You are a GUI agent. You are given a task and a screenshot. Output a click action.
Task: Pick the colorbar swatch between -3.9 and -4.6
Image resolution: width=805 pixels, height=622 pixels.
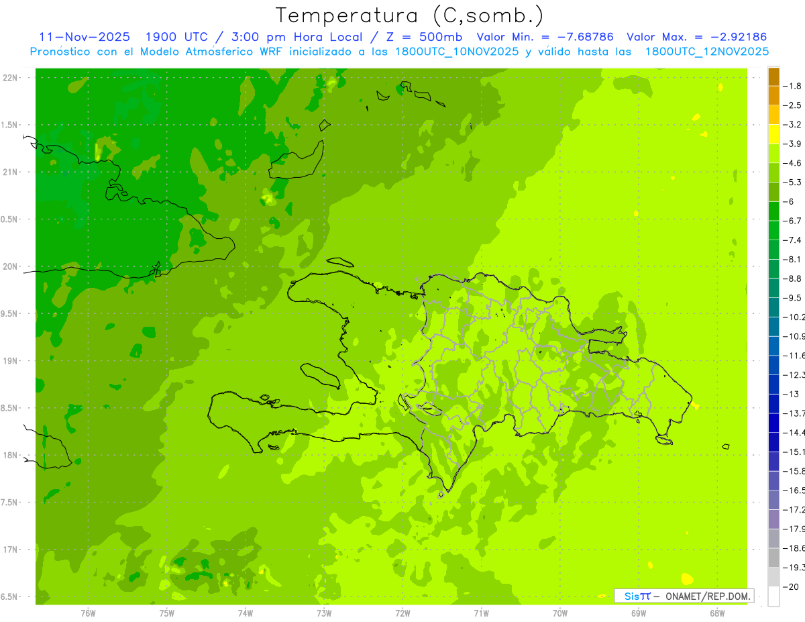click(x=773, y=154)
